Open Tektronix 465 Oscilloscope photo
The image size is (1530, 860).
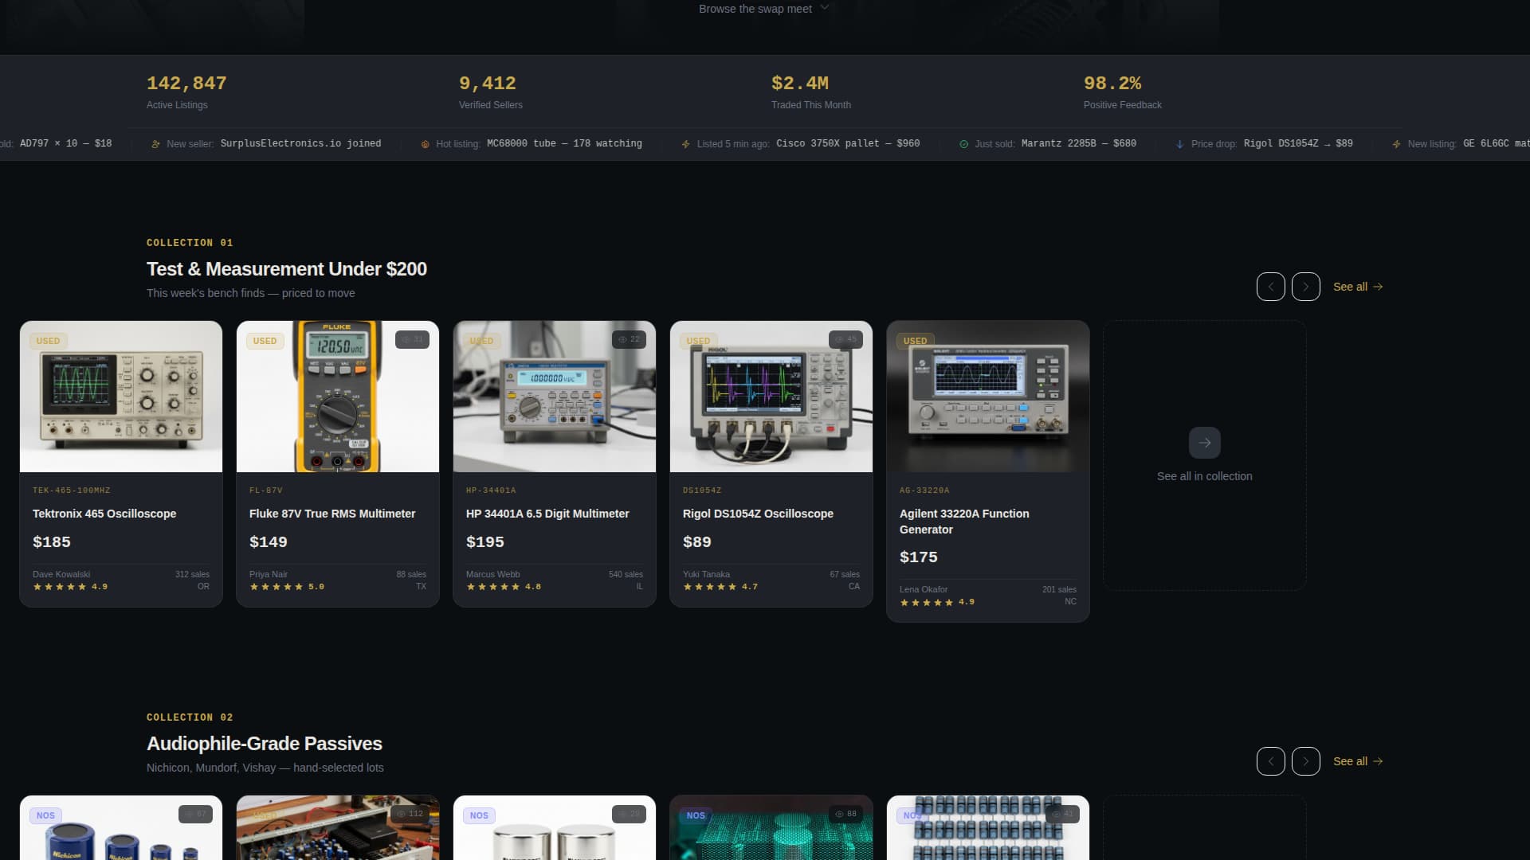click(121, 397)
